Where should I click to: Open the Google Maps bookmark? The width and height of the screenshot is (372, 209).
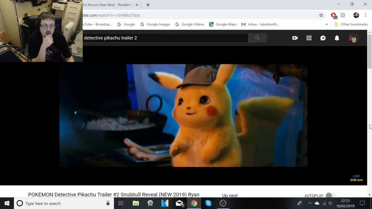(x=223, y=24)
